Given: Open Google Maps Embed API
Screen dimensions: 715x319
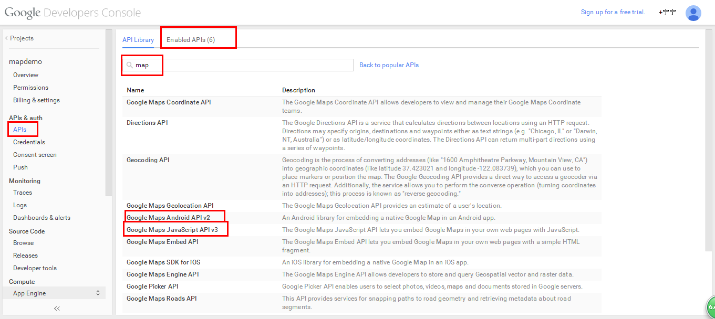Looking at the screenshot, I should coord(162,242).
